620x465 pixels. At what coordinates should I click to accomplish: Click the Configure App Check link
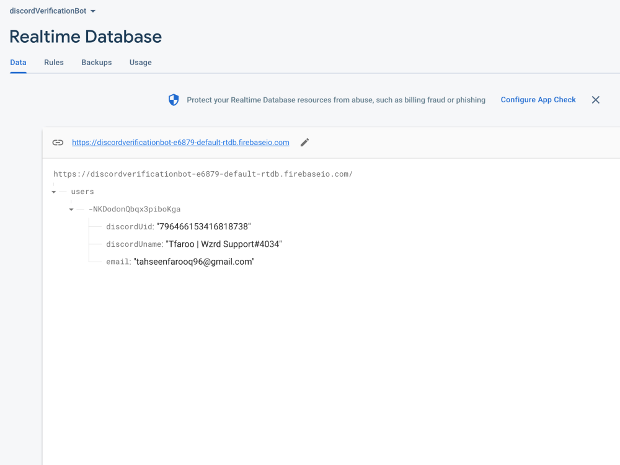coord(538,99)
